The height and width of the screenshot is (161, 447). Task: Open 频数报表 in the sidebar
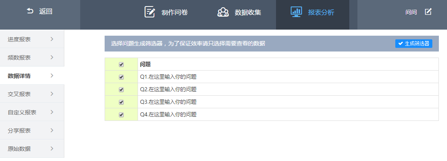coord(32,57)
